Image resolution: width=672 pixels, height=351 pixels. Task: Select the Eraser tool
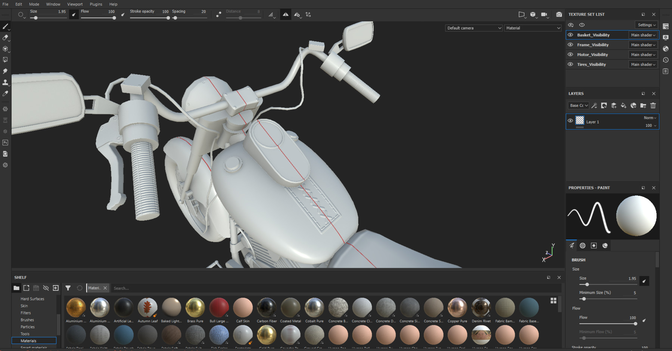pos(5,37)
